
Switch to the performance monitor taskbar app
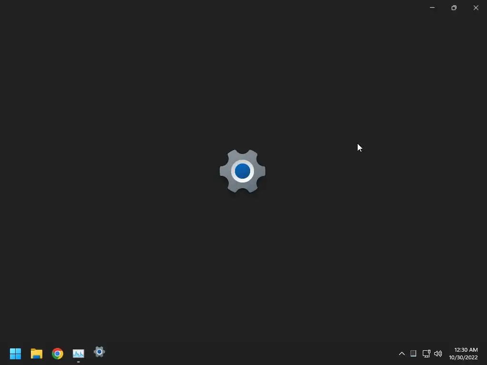78,354
